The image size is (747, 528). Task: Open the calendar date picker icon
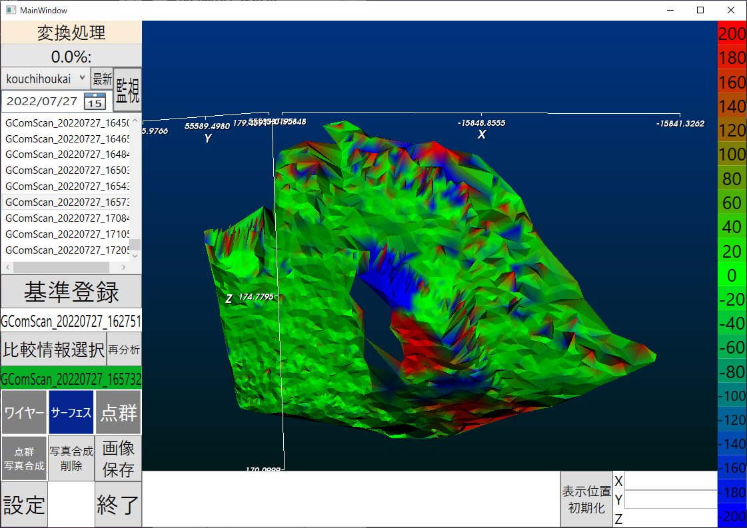(x=95, y=101)
